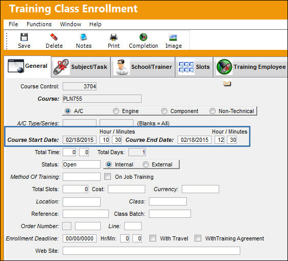The height and width of the screenshot is (261, 288).
Task: Switch to the General tab
Action: [27, 66]
